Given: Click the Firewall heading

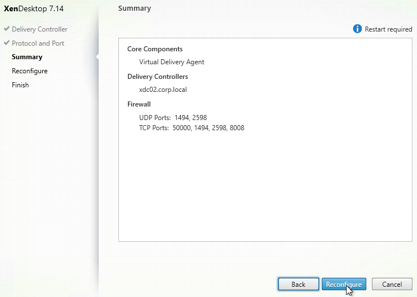Looking at the screenshot, I should [x=139, y=104].
